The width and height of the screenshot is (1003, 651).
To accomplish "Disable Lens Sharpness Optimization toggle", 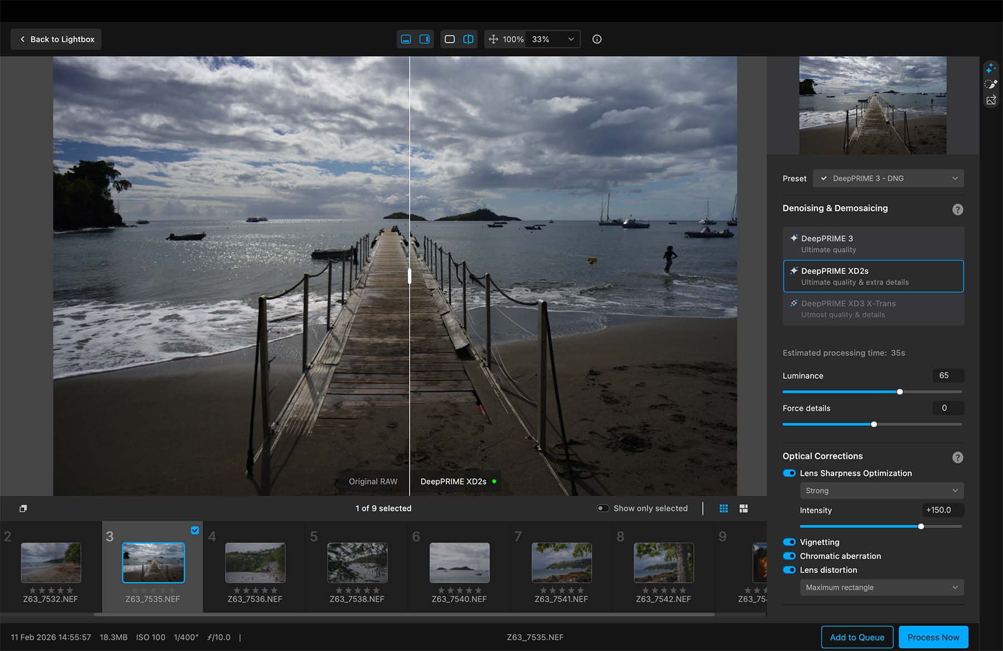I will click(789, 473).
